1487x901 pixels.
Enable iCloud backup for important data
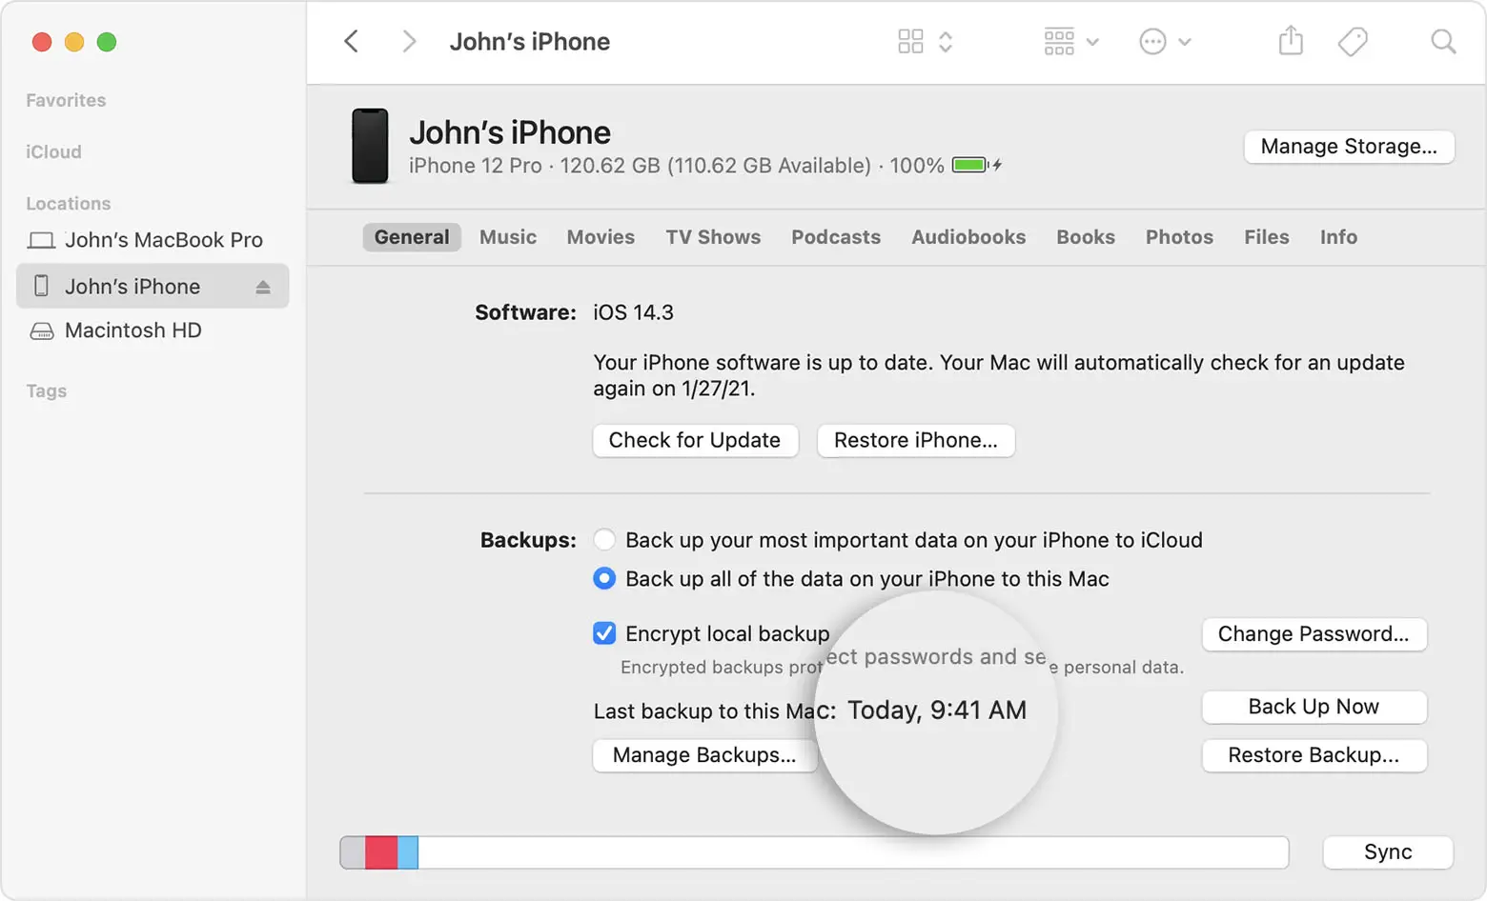[x=604, y=539]
